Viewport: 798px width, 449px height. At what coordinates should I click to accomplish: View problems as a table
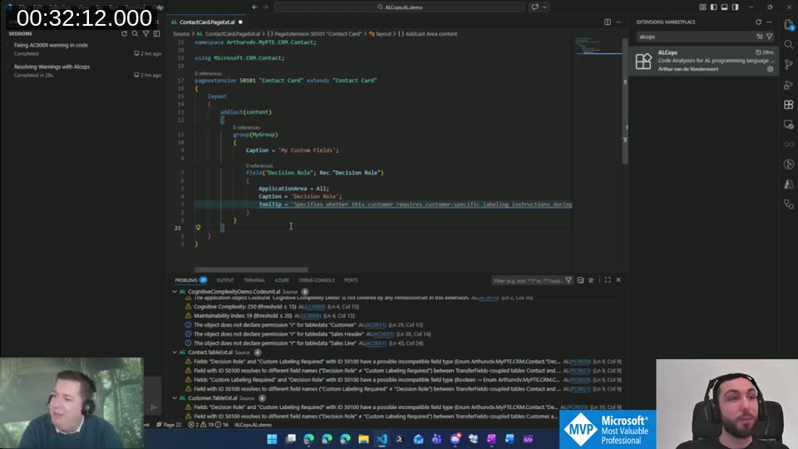pos(591,280)
